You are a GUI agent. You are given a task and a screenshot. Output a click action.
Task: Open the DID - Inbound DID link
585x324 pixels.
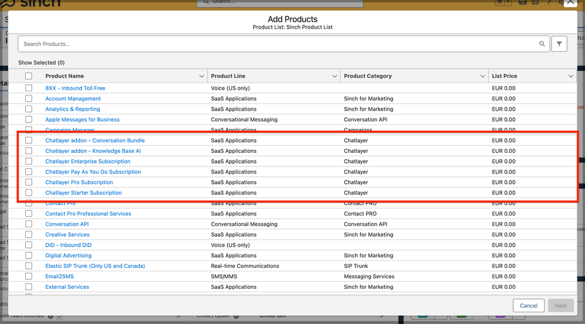click(69, 245)
